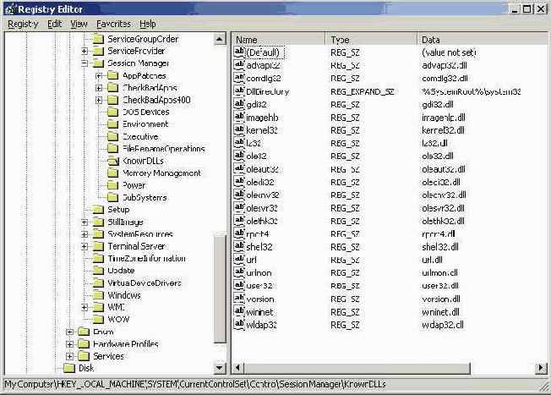
Task: Expand the Services key
Action: pyautogui.click(x=69, y=356)
